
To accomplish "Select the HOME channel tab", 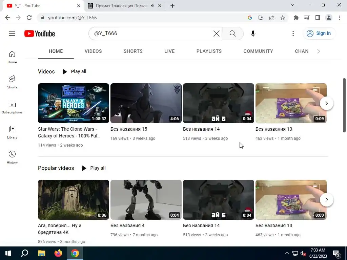I will (56, 51).
